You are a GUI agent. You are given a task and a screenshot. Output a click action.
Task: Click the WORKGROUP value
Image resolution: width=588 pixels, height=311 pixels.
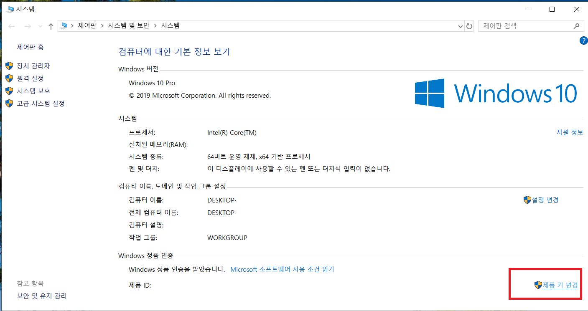[x=227, y=238]
